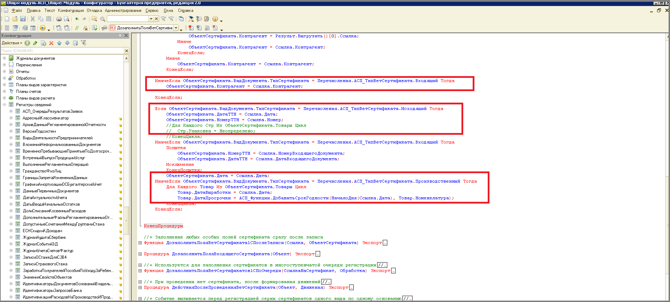
Task: Click the About info icon
Action: (215, 19)
